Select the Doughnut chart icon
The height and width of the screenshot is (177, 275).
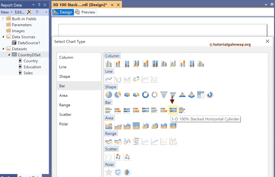[x=145, y=95]
